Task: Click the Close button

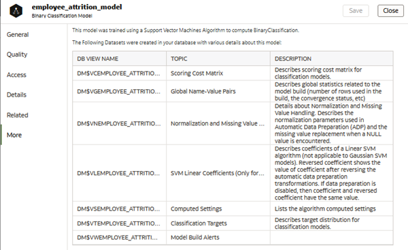Action: 390,11
